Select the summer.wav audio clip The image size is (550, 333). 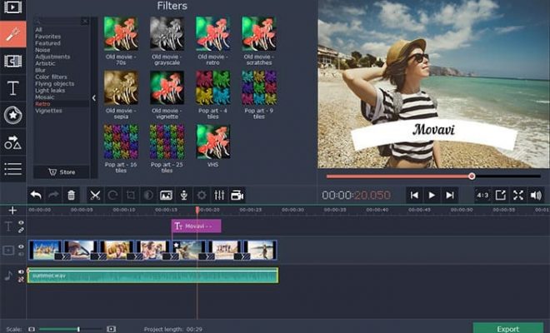coord(153,276)
